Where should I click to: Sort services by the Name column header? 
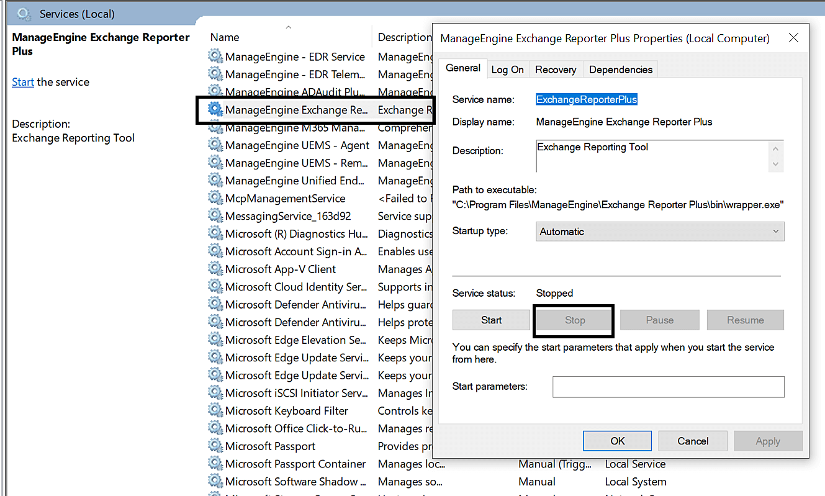coord(225,37)
